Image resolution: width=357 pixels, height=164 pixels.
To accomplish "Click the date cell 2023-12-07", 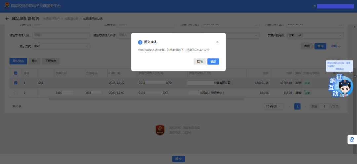I will pos(117,93).
